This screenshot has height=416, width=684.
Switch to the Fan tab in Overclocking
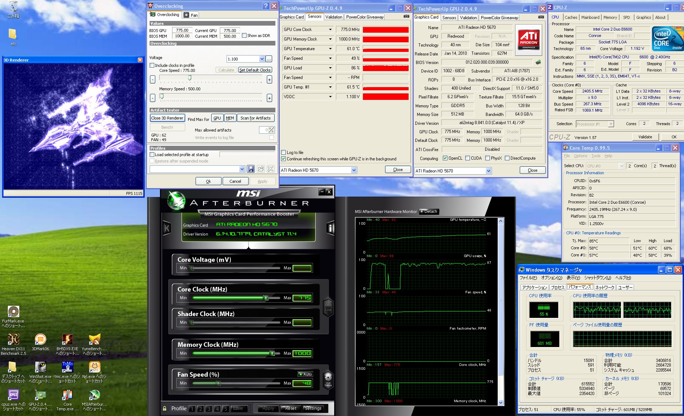pos(191,15)
